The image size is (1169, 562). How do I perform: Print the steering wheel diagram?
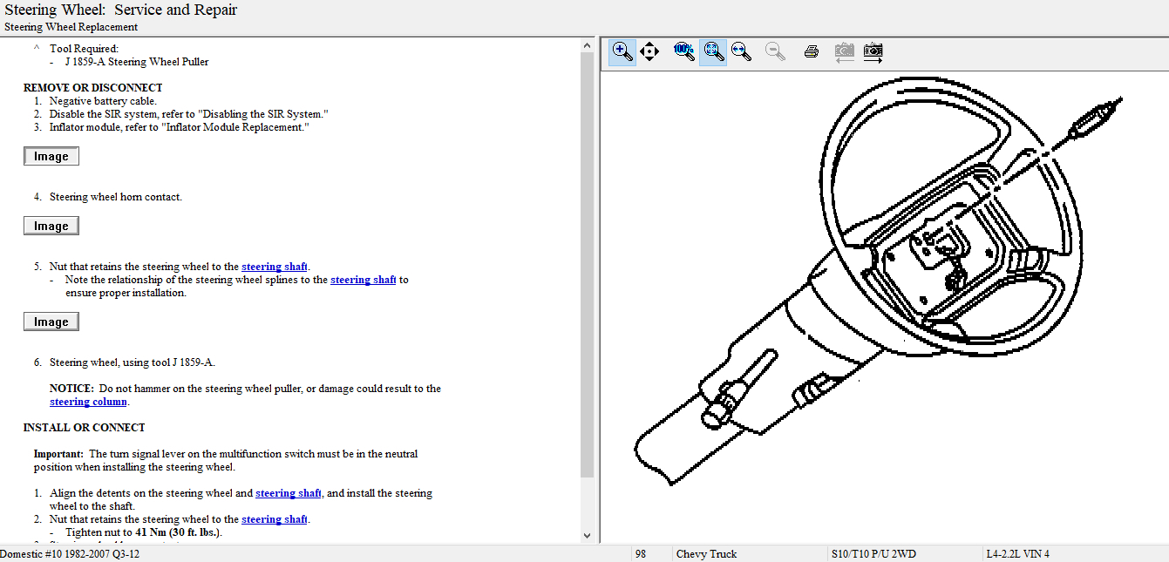[811, 52]
